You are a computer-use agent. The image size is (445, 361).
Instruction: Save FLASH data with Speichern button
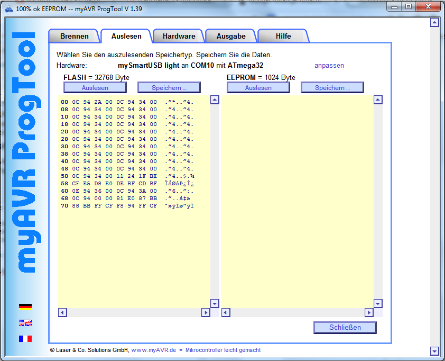(x=169, y=87)
